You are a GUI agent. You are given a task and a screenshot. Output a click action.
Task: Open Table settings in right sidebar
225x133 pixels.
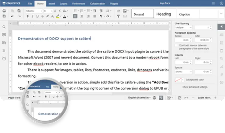coord(222,35)
